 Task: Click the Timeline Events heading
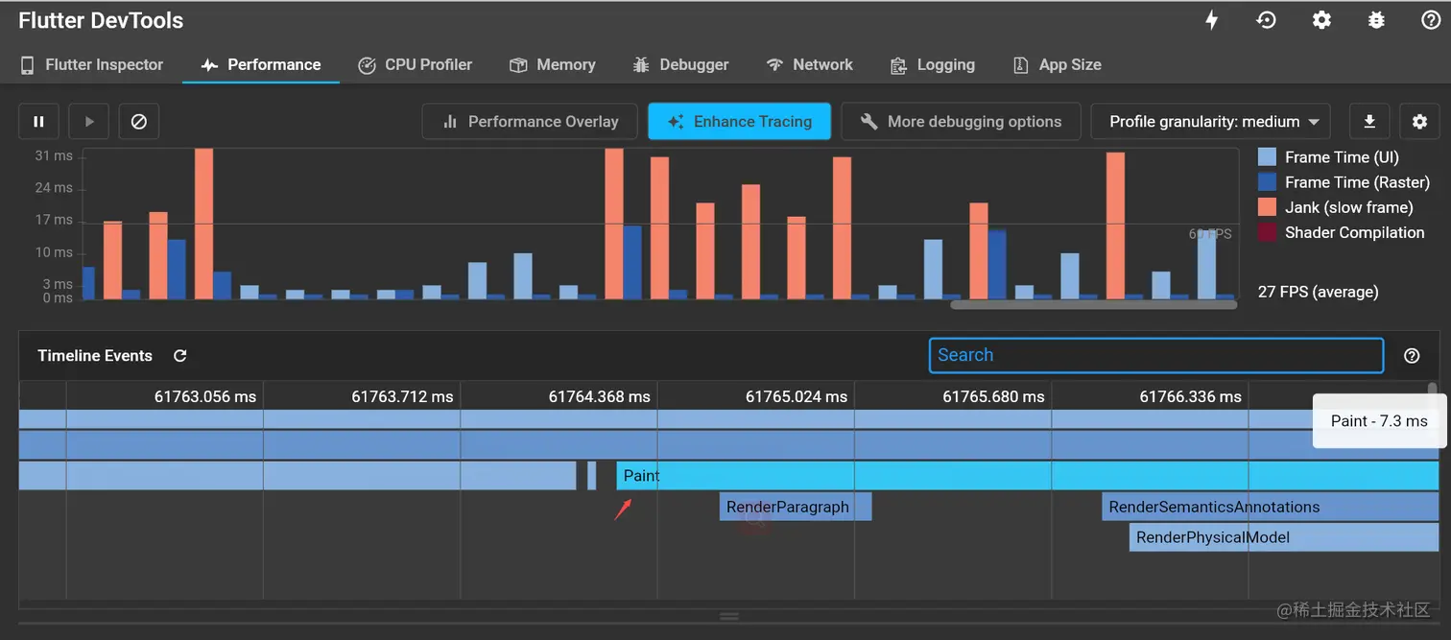pos(95,356)
